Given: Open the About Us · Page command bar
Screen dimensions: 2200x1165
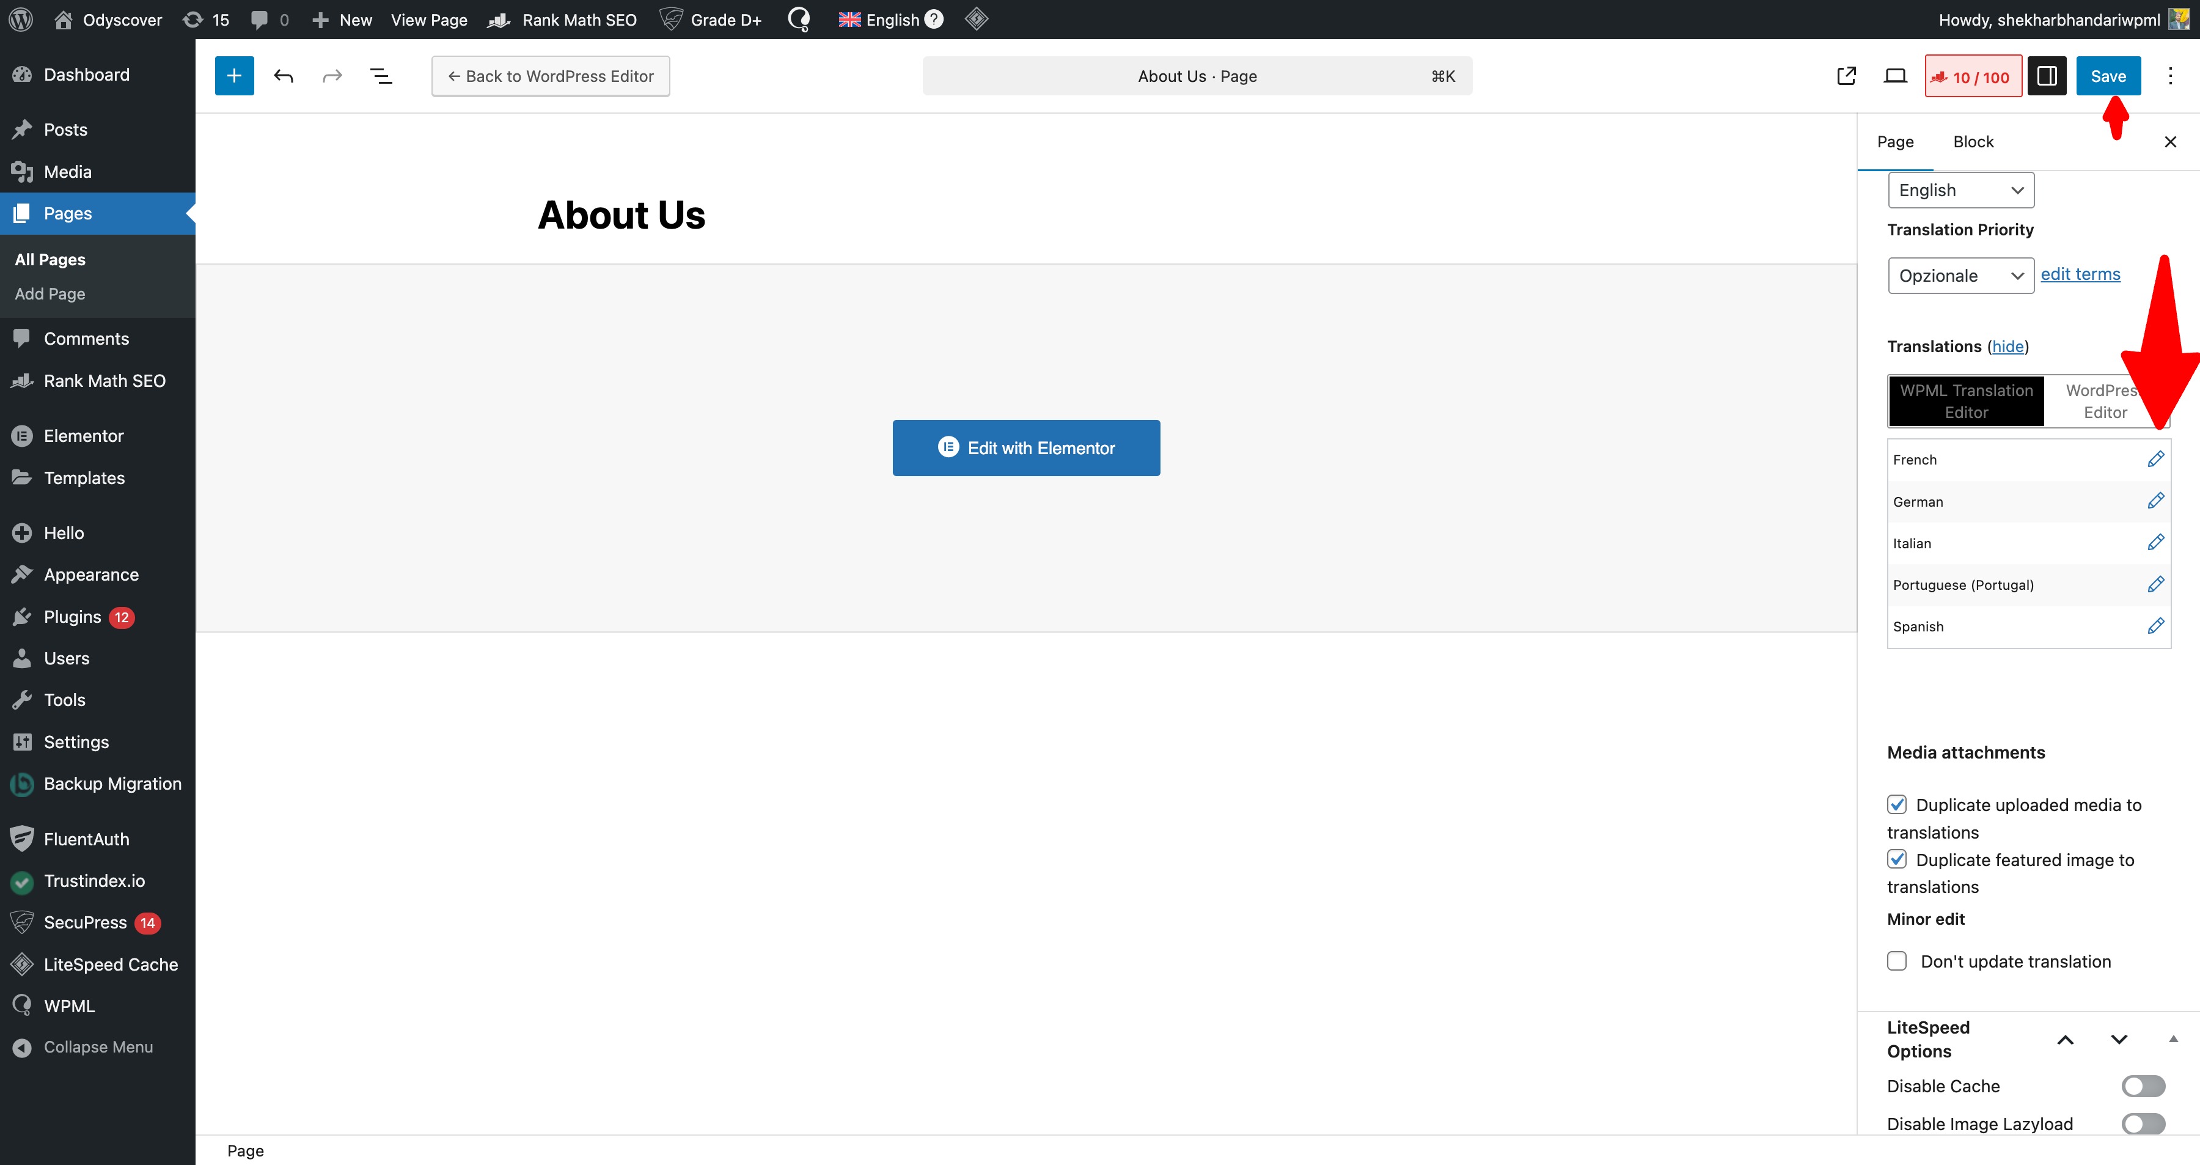Looking at the screenshot, I should [x=1197, y=76].
